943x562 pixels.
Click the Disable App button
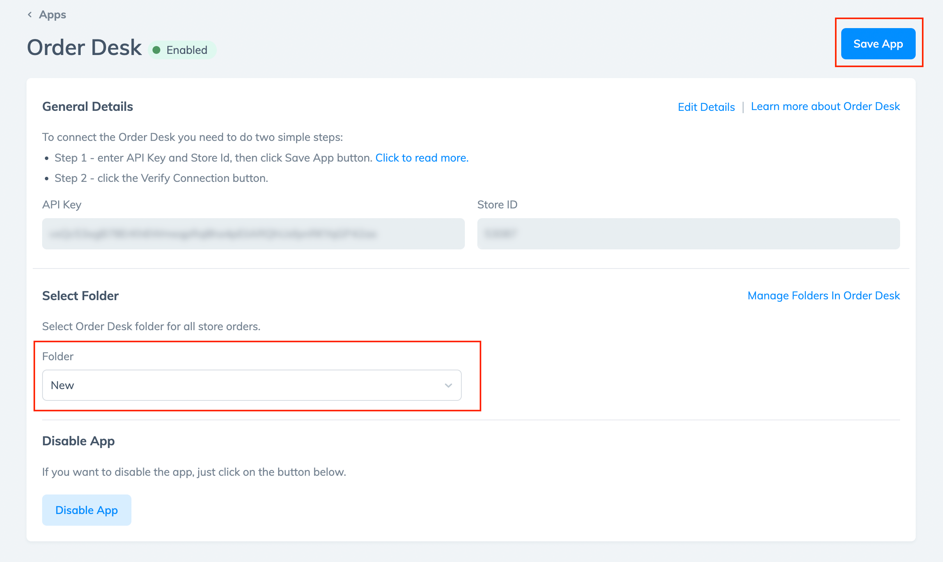click(86, 510)
